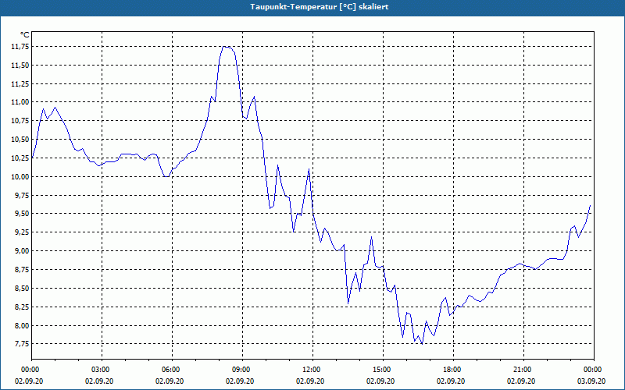The height and width of the screenshot is (390, 625).
Task: Select the 02.09.20 date under 18:00
Action: [451, 381]
